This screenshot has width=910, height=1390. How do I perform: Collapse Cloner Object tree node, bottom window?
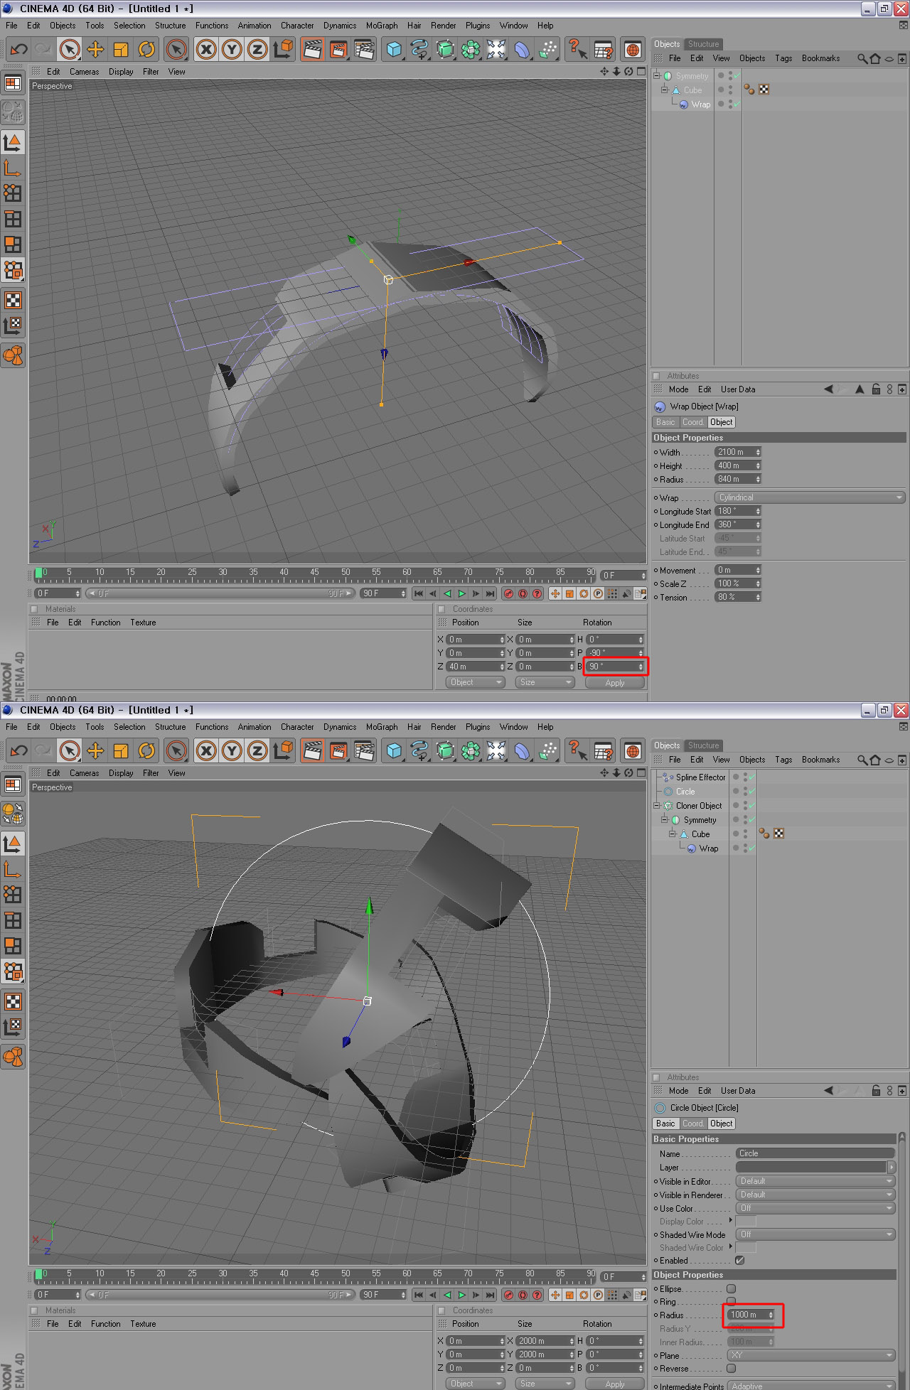[657, 806]
